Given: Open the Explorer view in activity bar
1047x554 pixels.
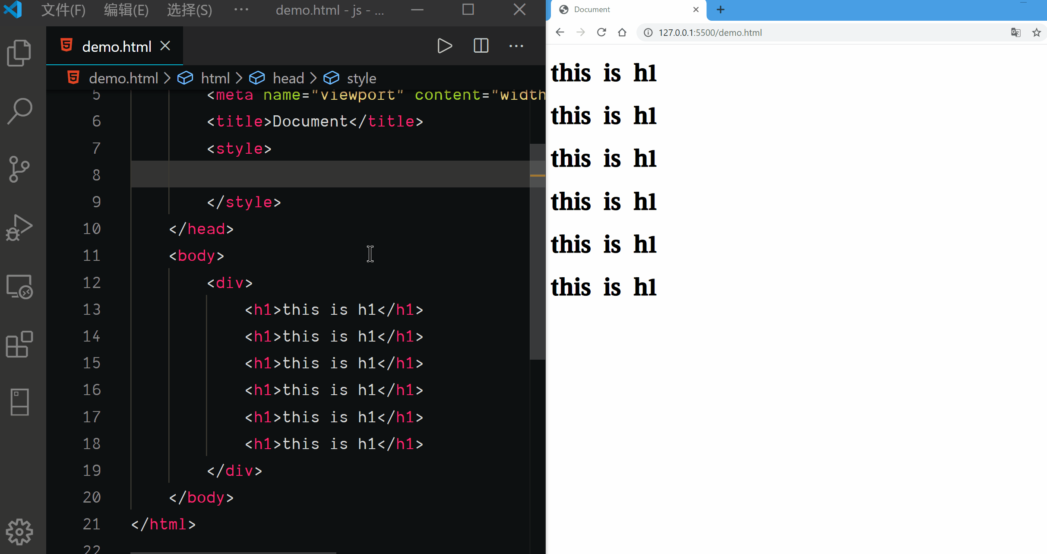Looking at the screenshot, I should (x=19, y=53).
